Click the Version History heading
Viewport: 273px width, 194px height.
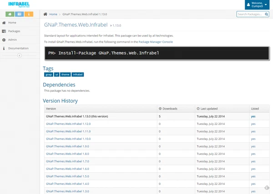point(60,101)
